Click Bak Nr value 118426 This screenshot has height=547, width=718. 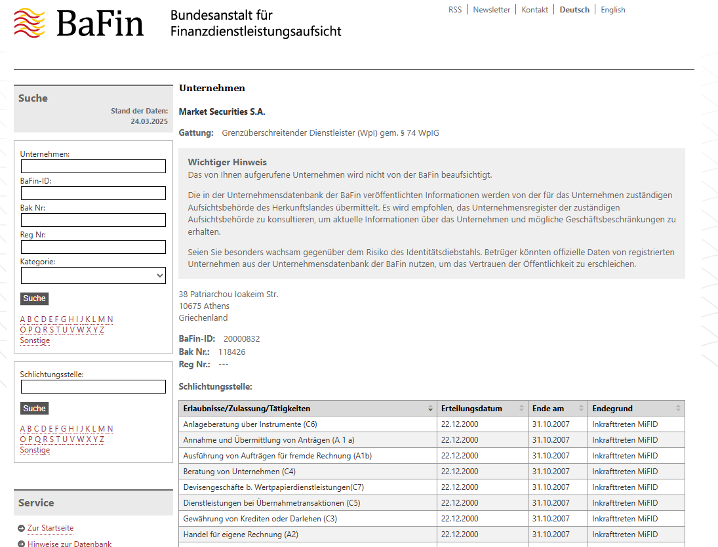[231, 352]
